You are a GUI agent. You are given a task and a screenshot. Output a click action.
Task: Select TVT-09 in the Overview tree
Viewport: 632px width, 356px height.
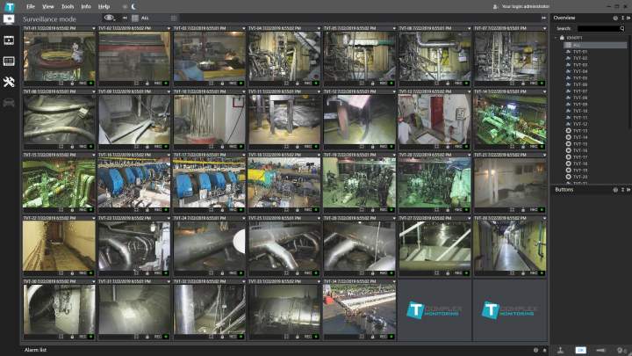click(580, 104)
